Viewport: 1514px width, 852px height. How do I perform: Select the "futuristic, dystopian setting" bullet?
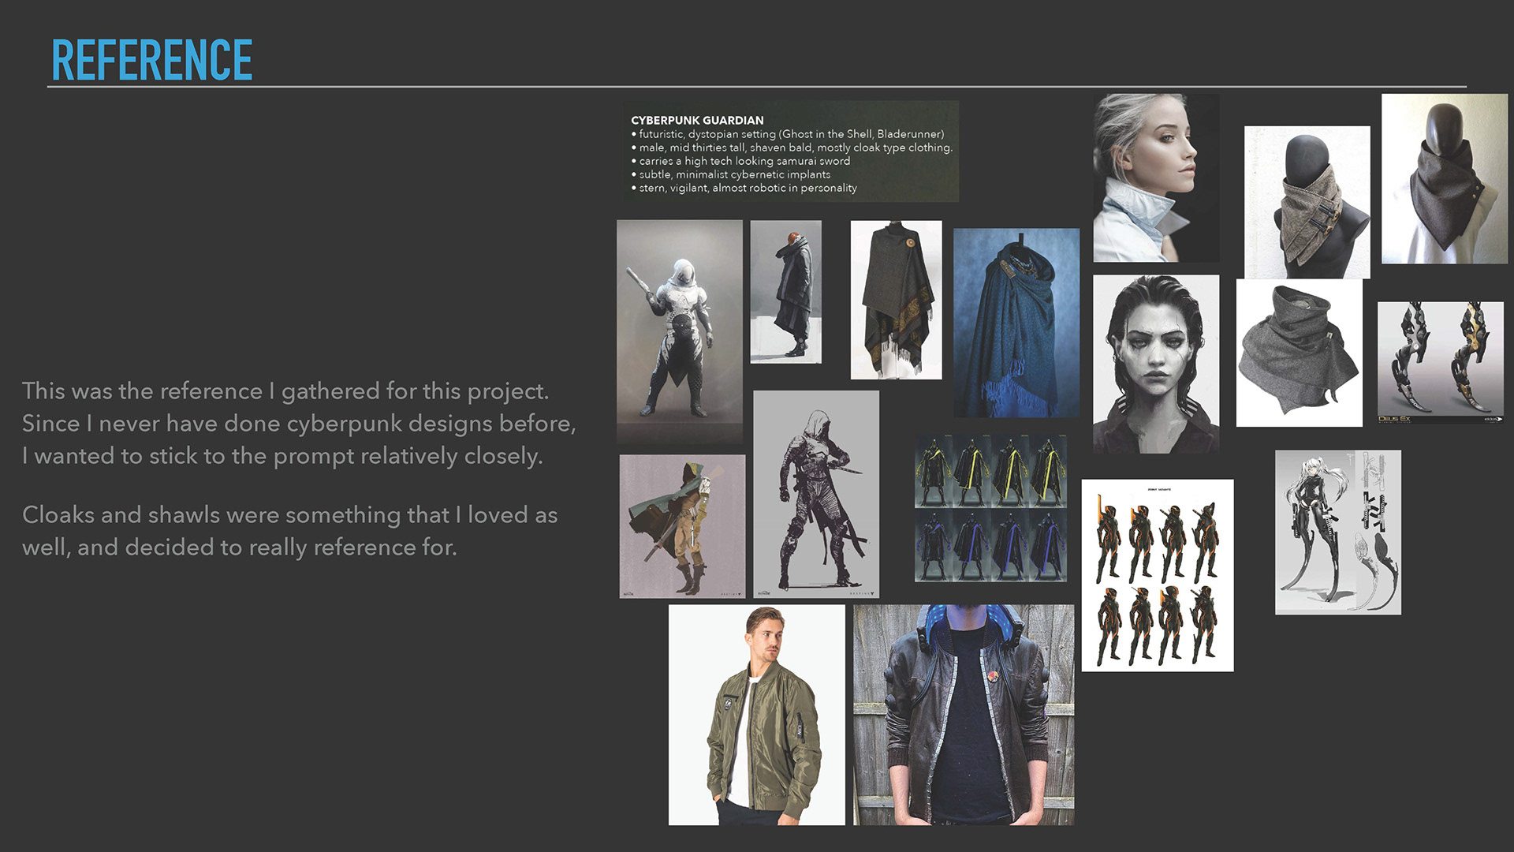tap(787, 134)
